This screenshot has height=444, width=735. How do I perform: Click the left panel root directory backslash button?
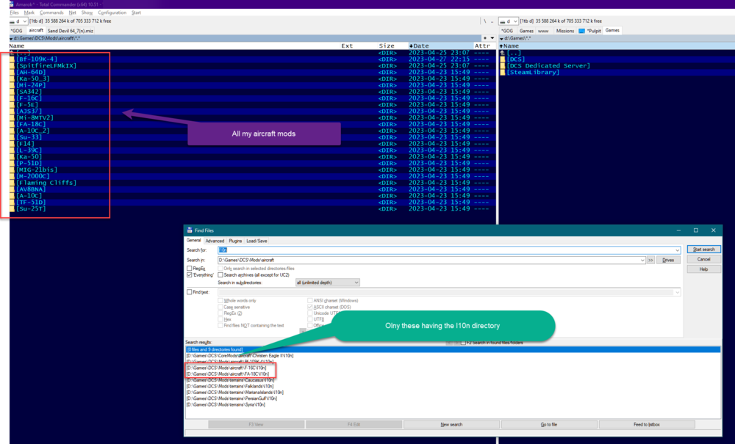pos(485,21)
